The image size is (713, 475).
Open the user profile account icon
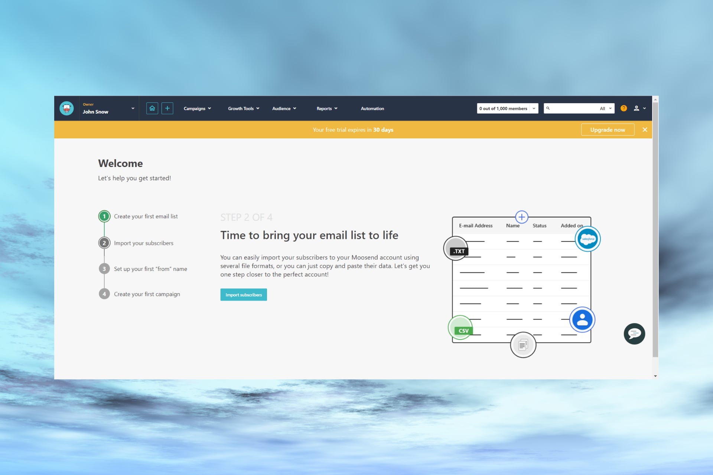point(637,108)
